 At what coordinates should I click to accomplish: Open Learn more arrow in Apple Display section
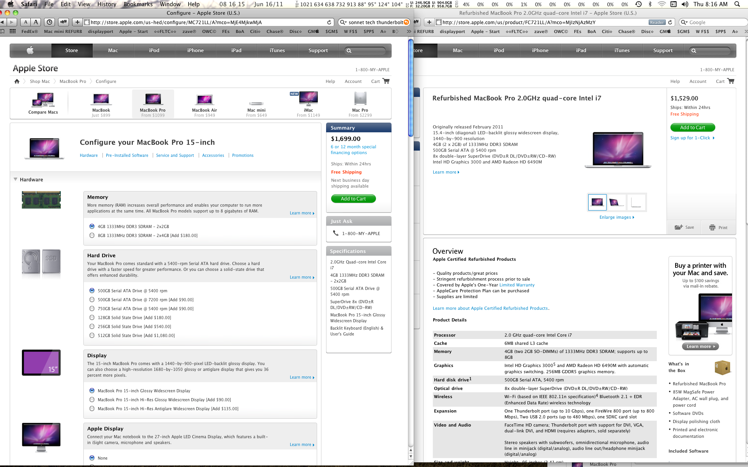point(314,445)
